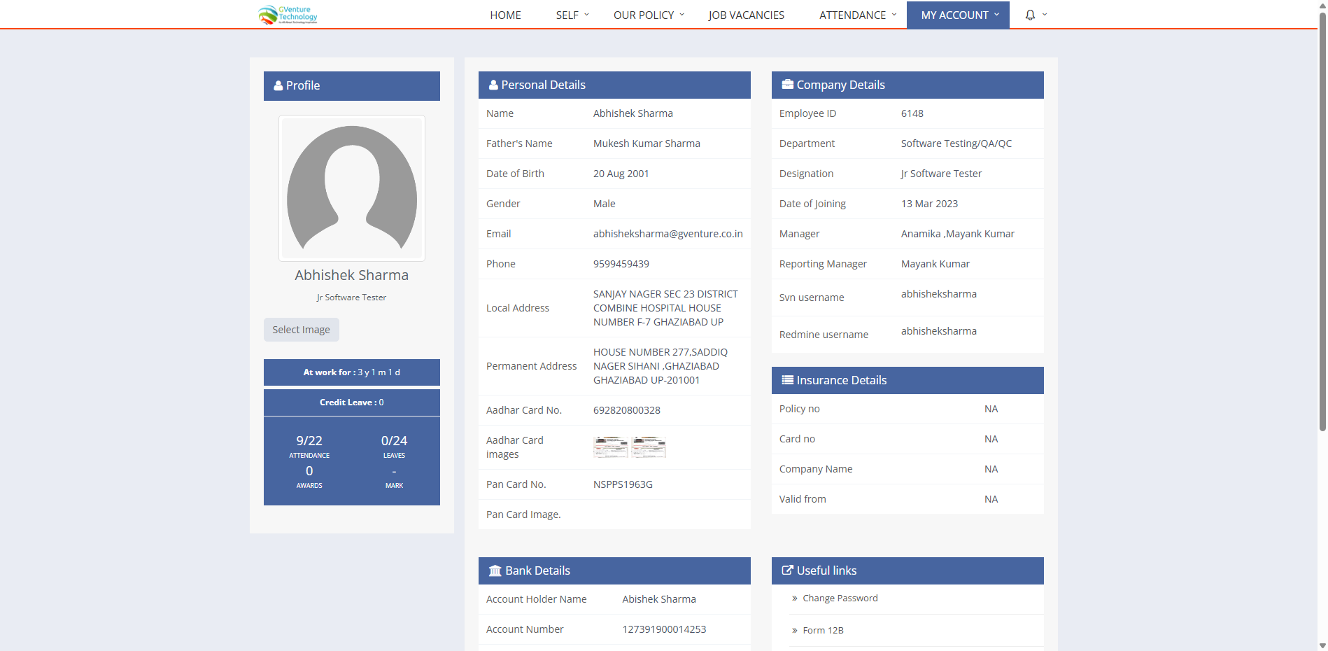Click the GVenture Technology logo

pyautogui.click(x=288, y=15)
